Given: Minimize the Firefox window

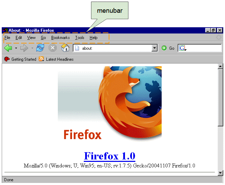Looking at the screenshot, I should click(208, 30).
